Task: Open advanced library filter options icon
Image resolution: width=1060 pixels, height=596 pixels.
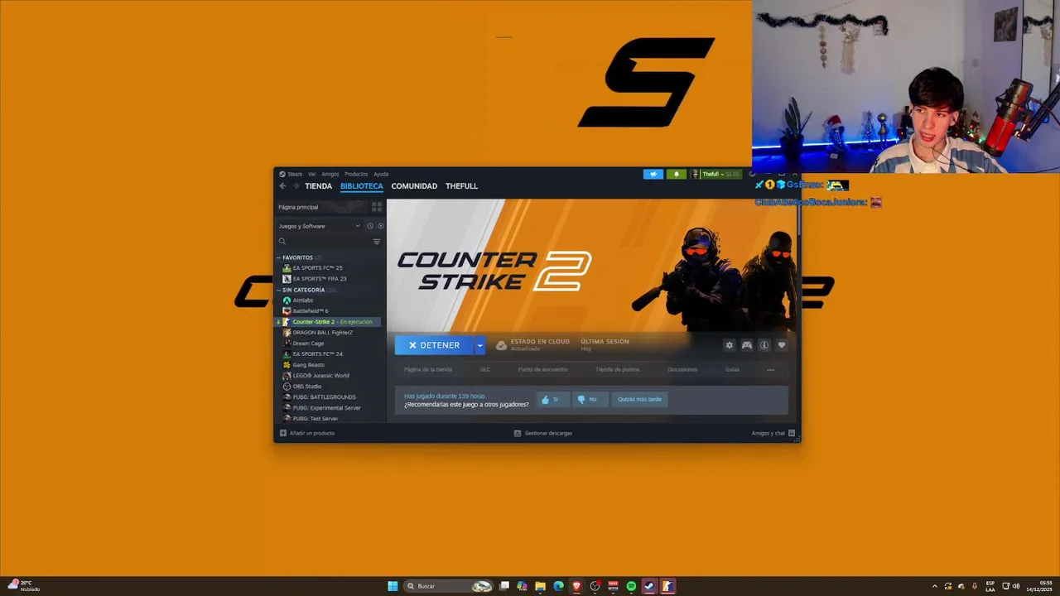Action: 377,242
